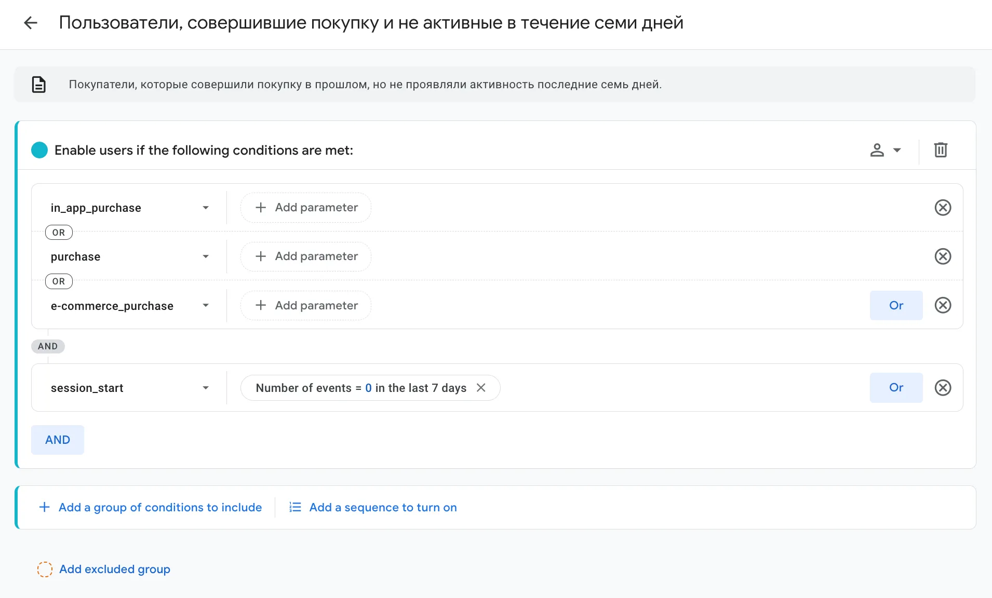The width and height of the screenshot is (992, 598).
Task: Add a group of conditions to include
Action: tap(151, 507)
